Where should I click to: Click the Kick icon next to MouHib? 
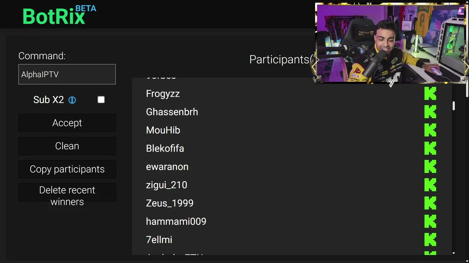[x=430, y=130]
